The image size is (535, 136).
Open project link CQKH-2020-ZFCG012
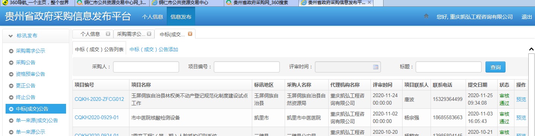99,99
